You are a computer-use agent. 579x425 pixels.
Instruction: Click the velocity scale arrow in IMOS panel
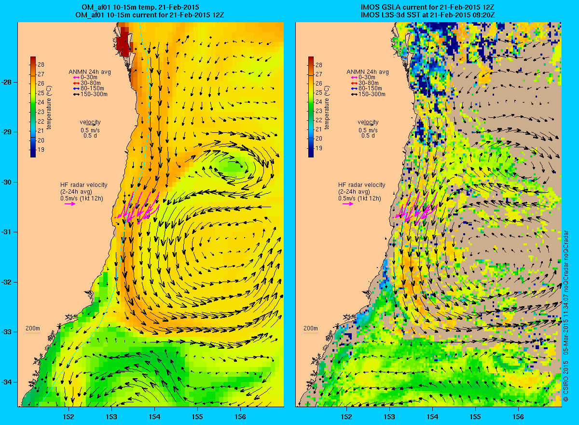click(x=369, y=125)
